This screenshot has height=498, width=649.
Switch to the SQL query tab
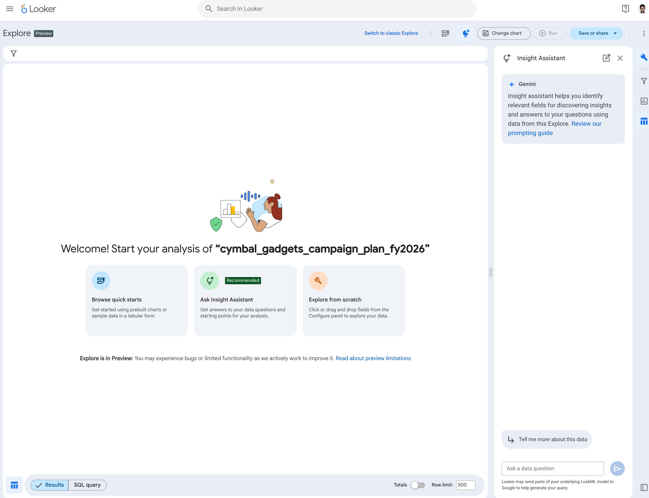[x=87, y=485]
